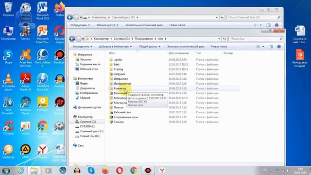This screenshot has width=311, height=175.
Task: Click the clock in the system tray
Action: (300, 171)
